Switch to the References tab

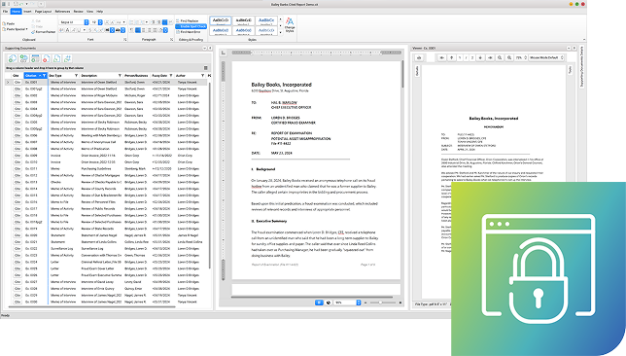(x=62, y=12)
